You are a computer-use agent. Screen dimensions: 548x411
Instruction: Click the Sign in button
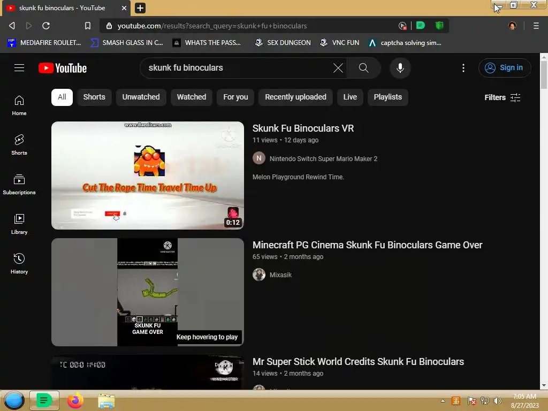[504, 68]
